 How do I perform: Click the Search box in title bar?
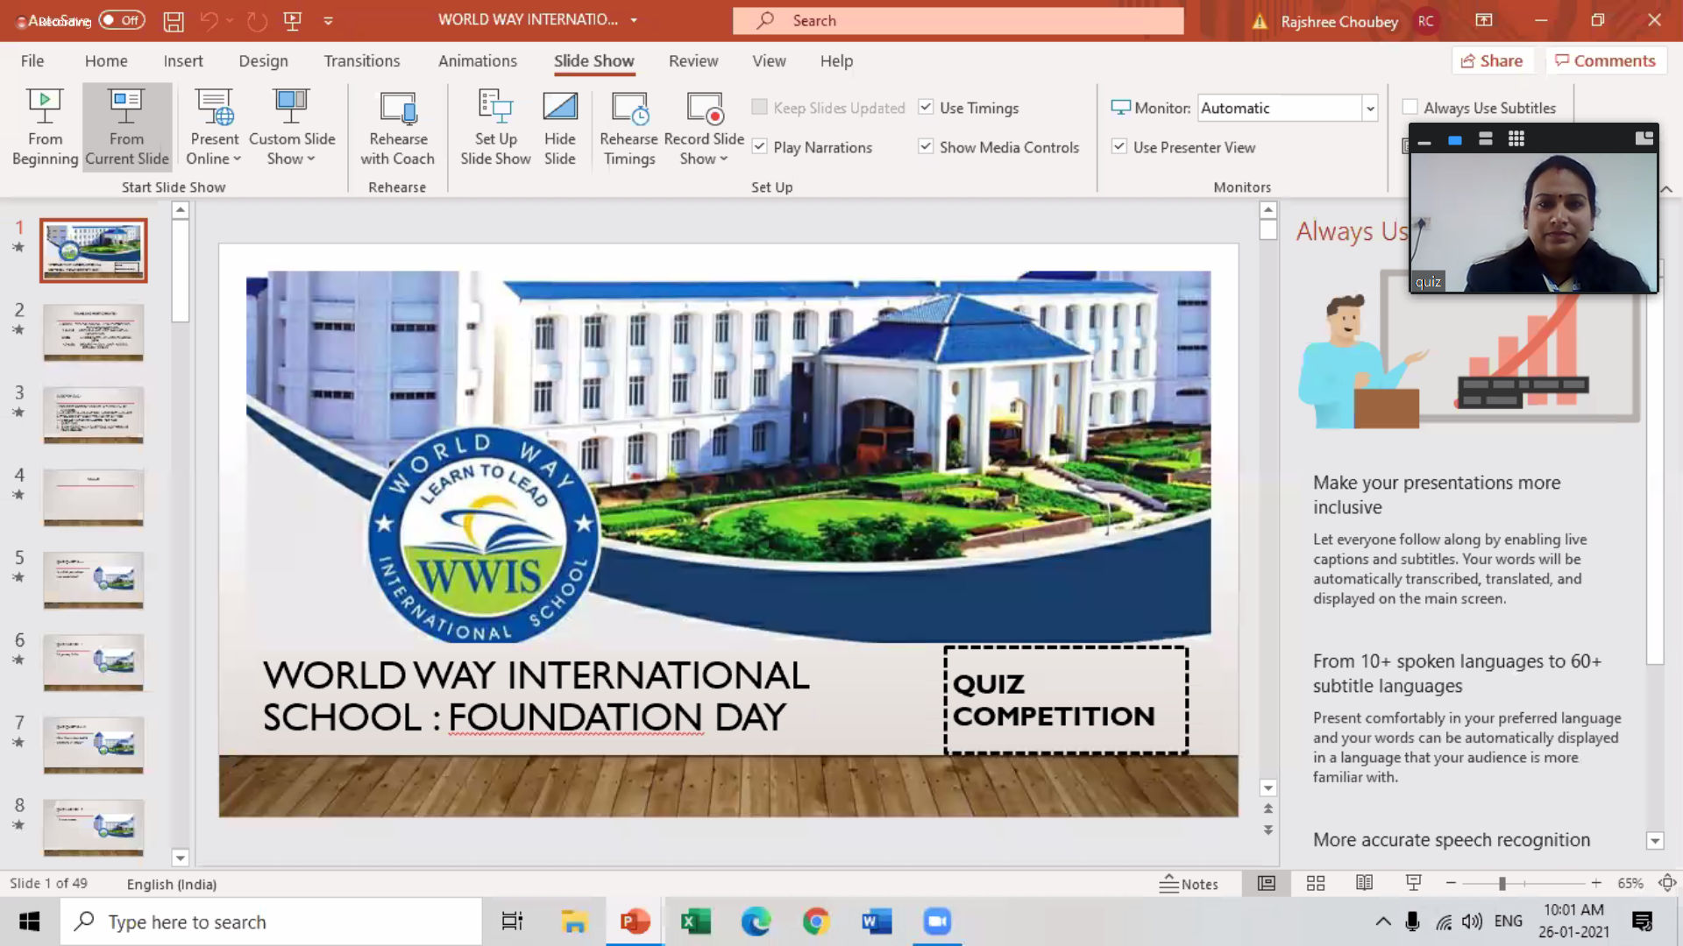coord(958,20)
